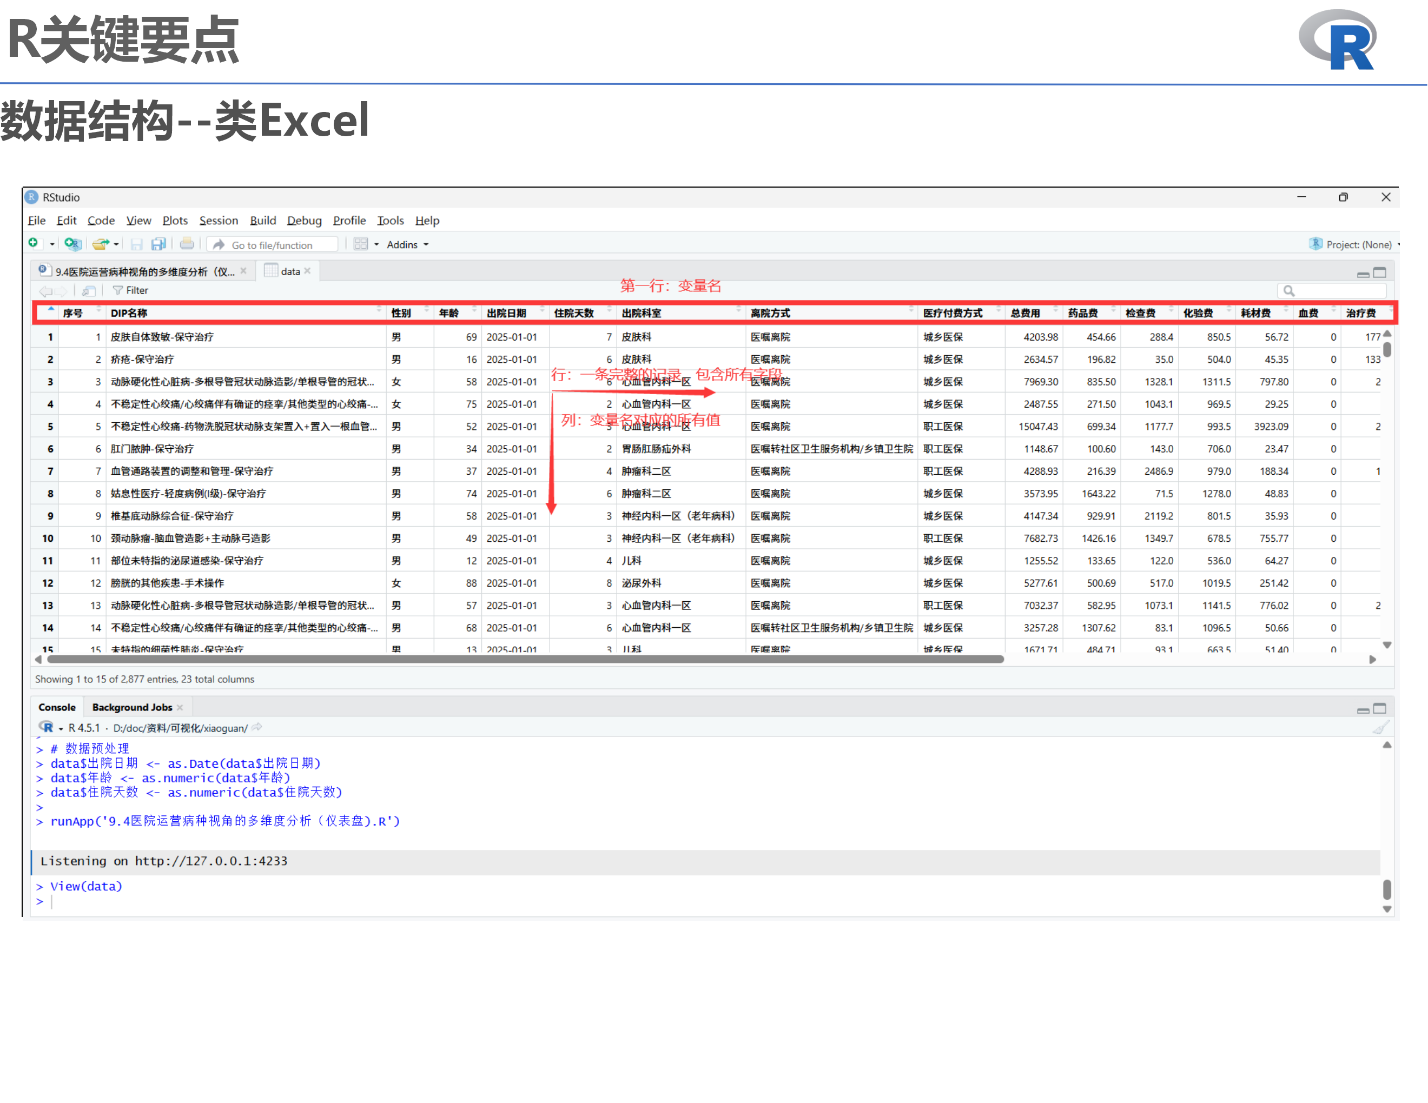
Task: Open the pane layout dropdown arrow
Action: pyautogui.click(x=376, y=244)
